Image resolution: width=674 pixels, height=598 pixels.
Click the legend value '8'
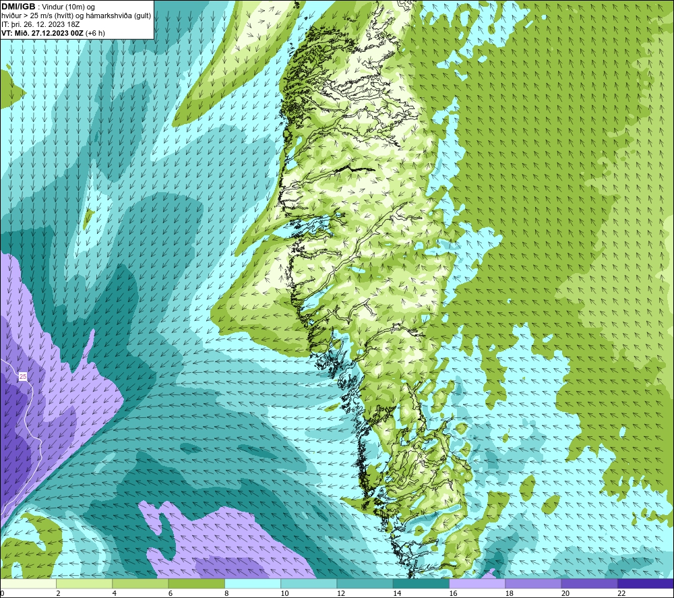[x=226, y=593]
